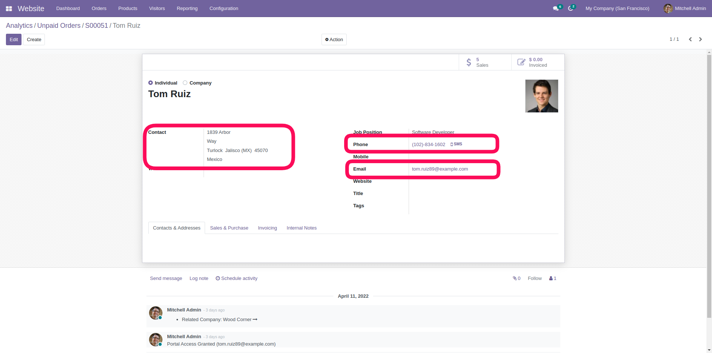Open the My Company (San Francisco) switcher

(617, 9)
